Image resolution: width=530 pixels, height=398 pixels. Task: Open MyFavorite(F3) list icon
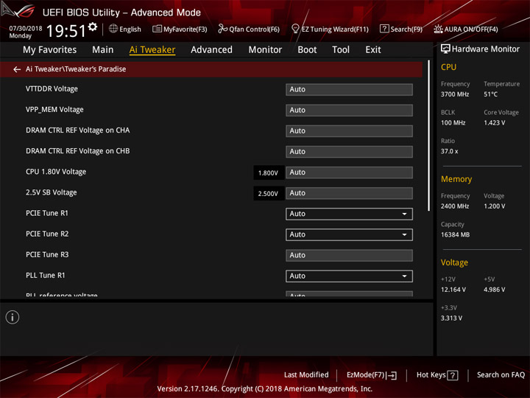tap(157, 29)
